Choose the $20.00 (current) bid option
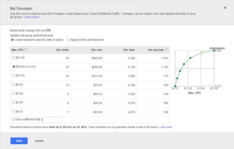234x149 pixels. coord(14,67)
